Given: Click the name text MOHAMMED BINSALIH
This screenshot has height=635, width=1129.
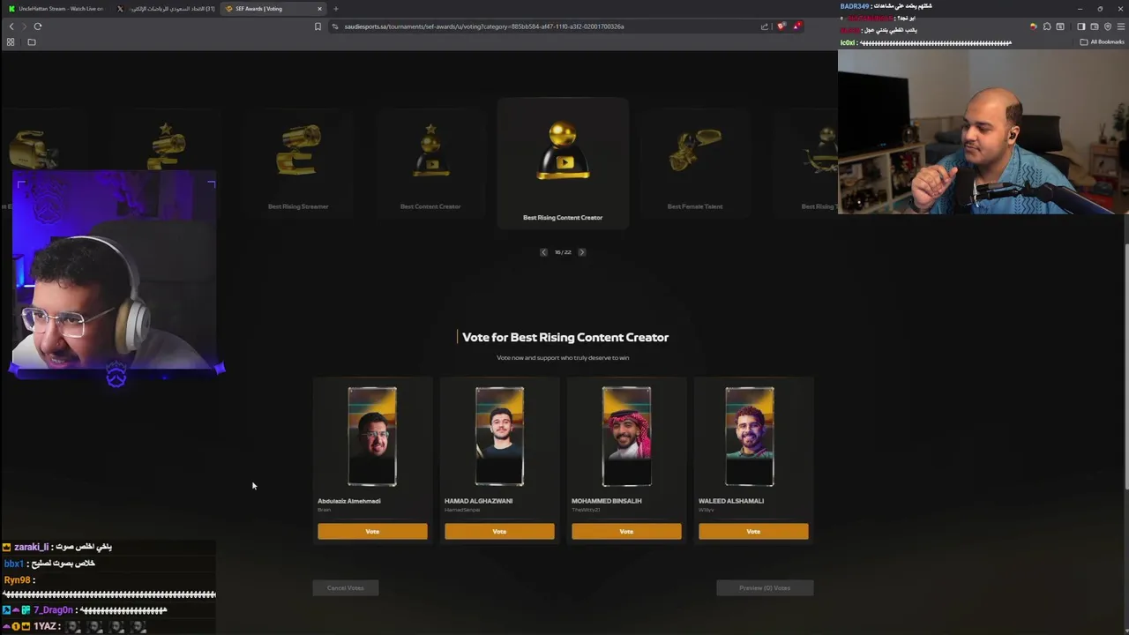Looking at the screenshot, I should (x=607, y=501).
